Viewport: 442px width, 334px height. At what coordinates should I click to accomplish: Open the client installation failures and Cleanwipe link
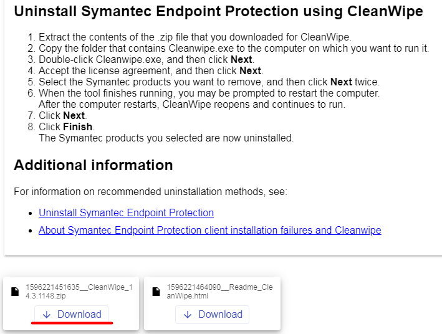pyautogui.click(x=209, y=230)
